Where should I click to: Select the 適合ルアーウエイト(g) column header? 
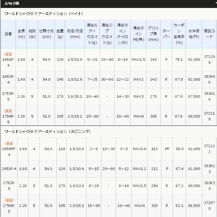(x=92, y=34)
